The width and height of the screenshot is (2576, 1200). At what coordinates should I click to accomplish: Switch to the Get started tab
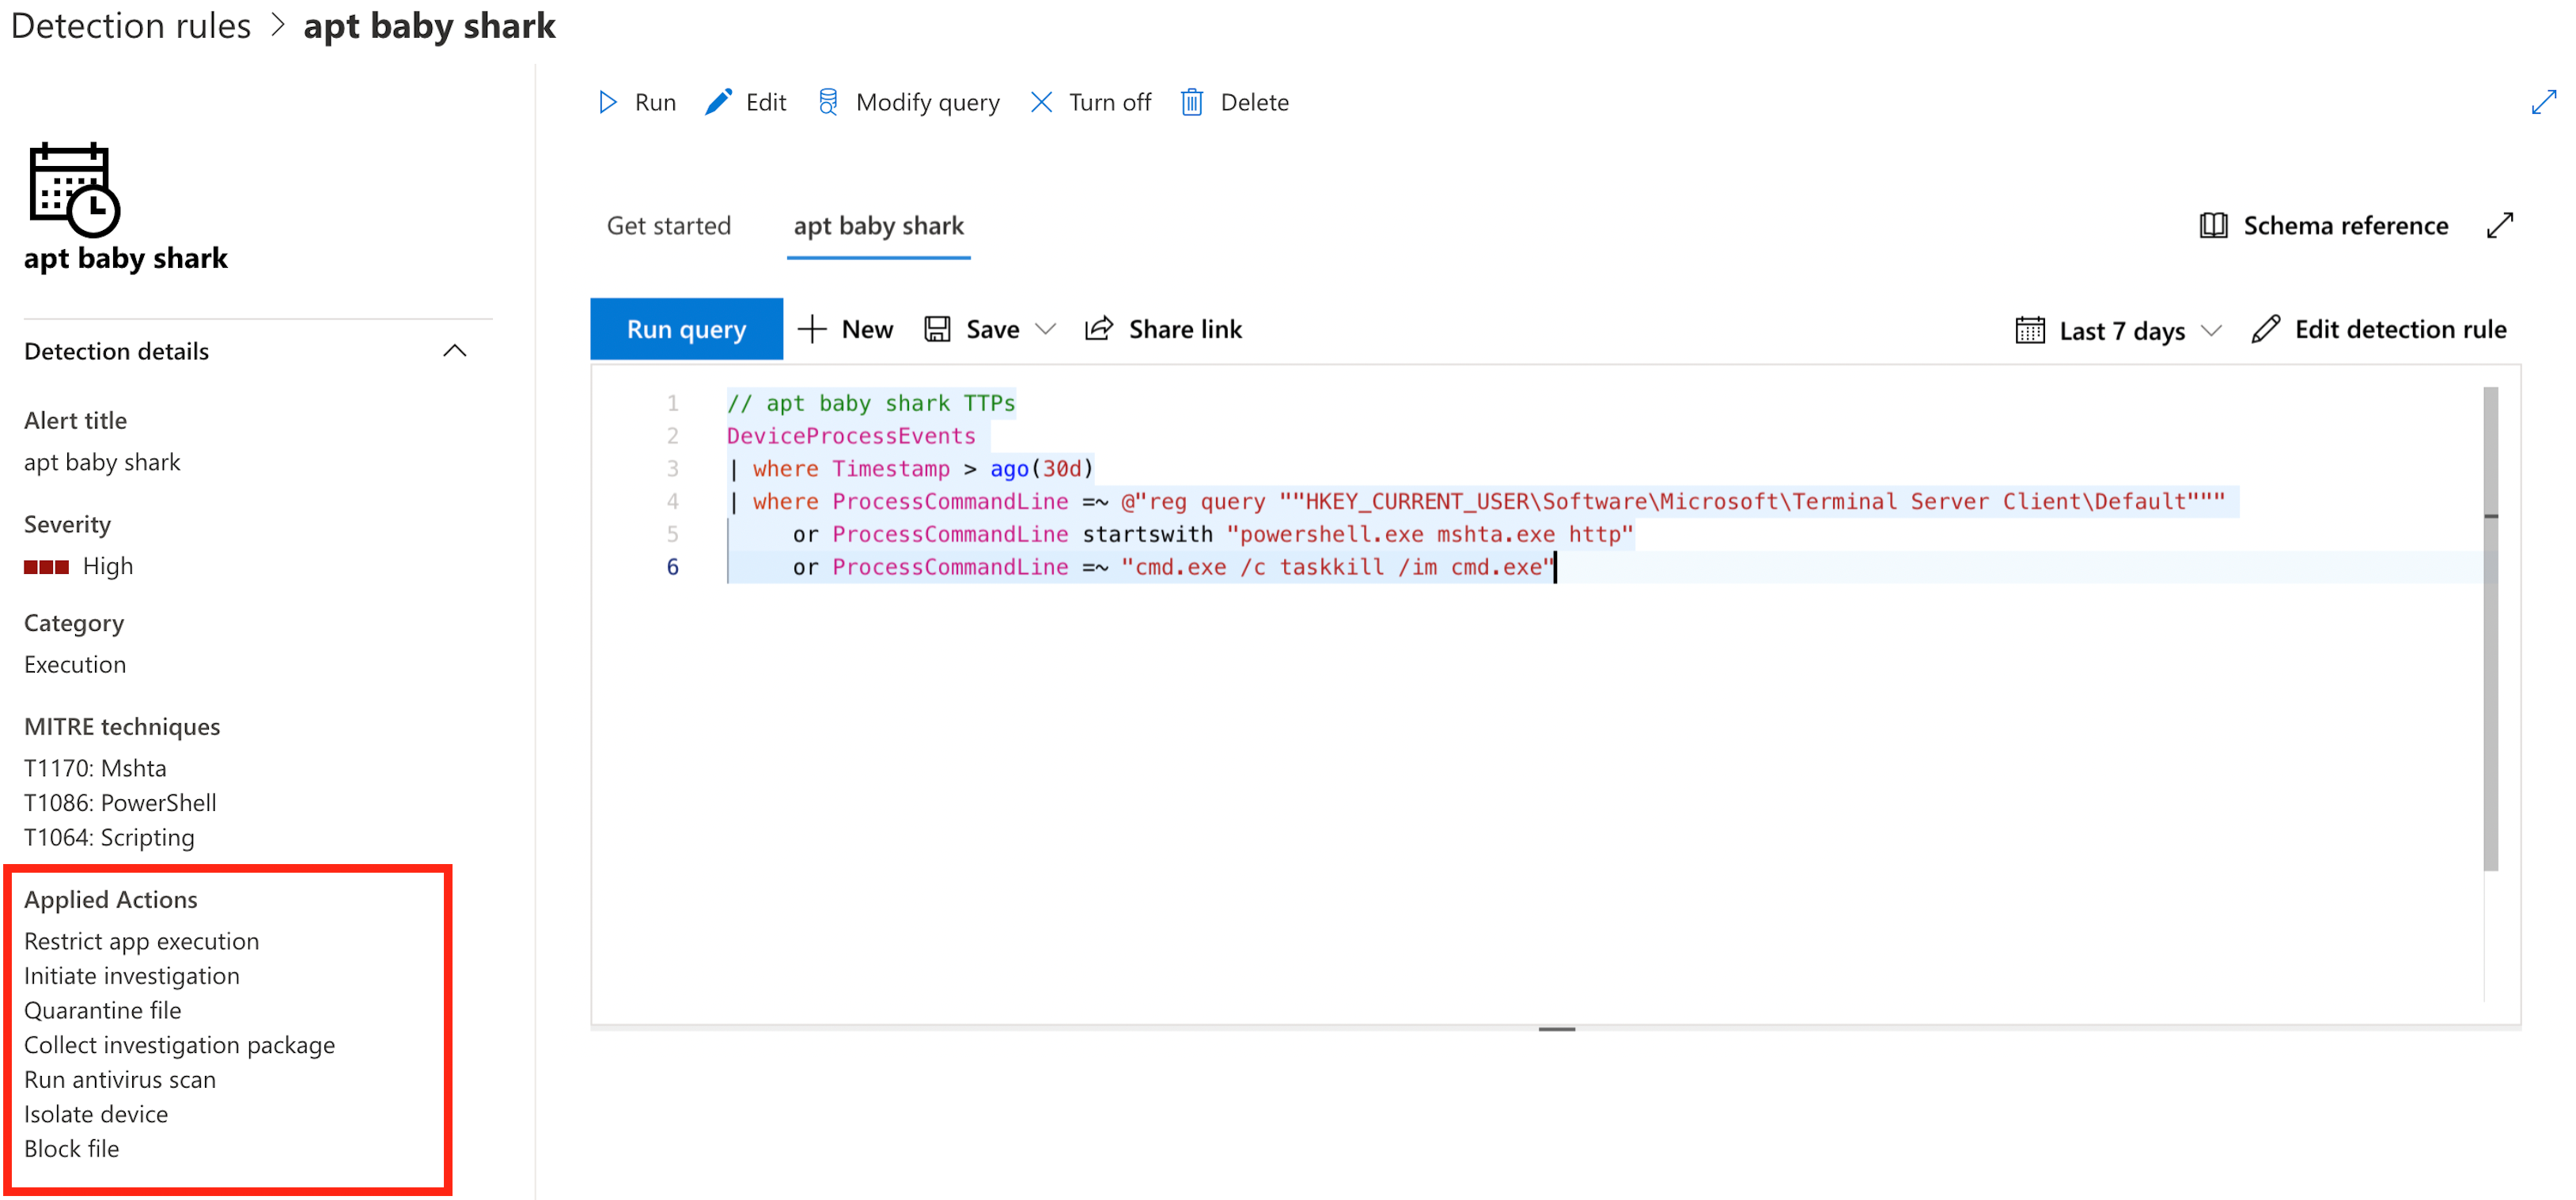click(668, 226)
